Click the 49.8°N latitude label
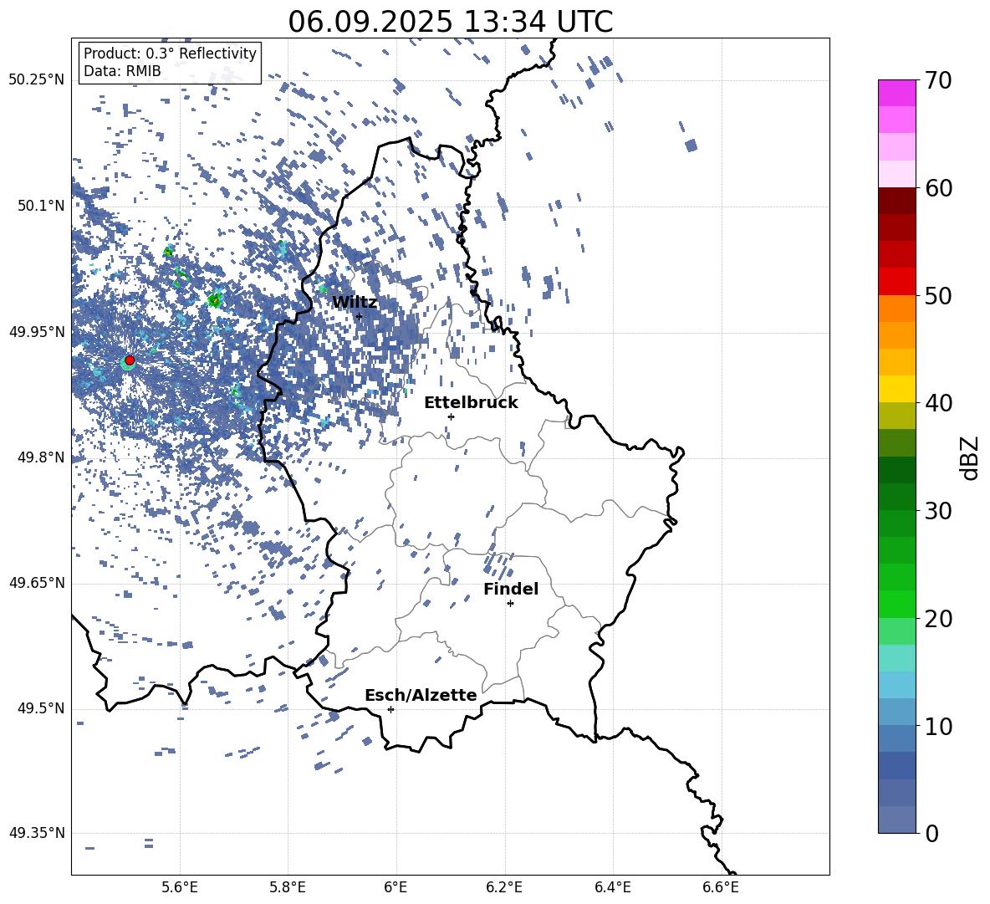Viewport: 990px width, 904px height. pyautogui.click(x=40, y=457)
